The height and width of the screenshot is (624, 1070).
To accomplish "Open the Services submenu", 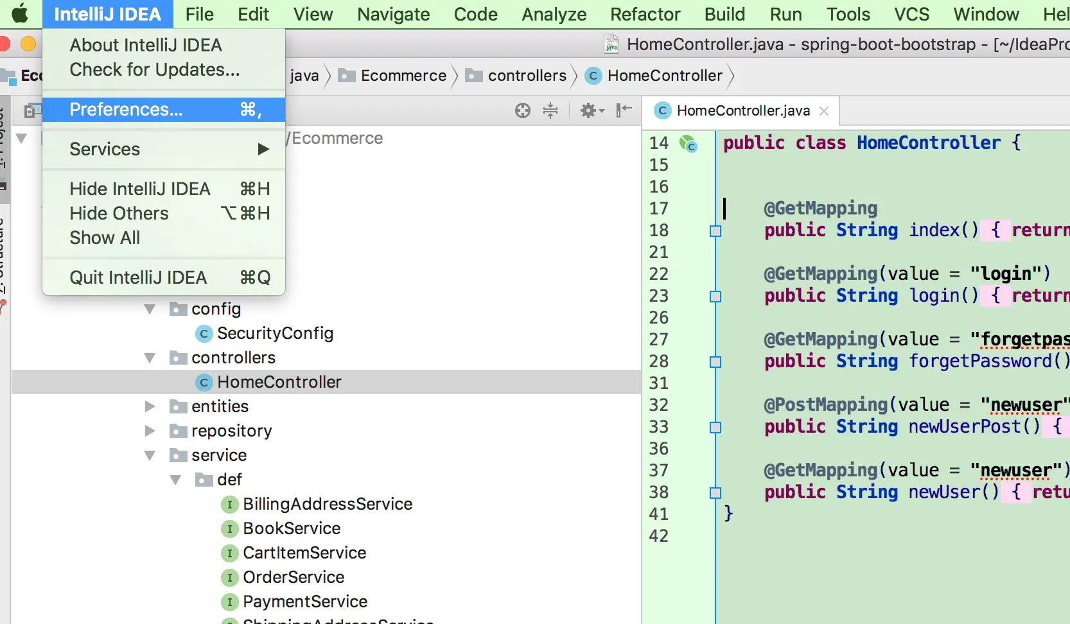I will 164,149.
